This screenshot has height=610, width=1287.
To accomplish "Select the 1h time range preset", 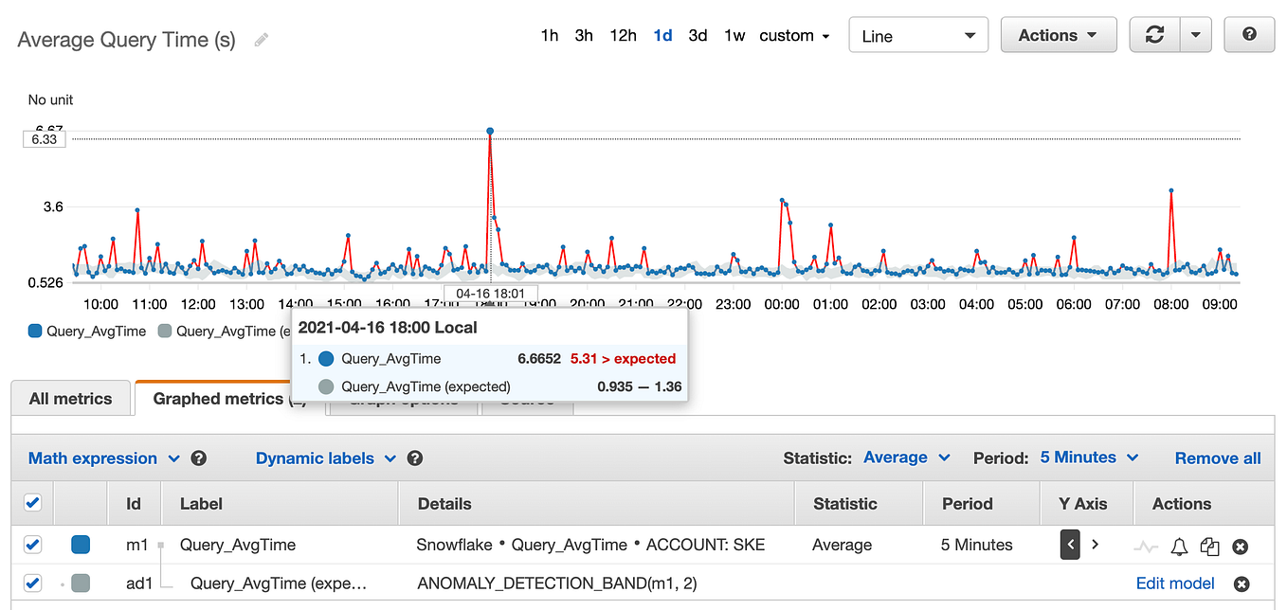I will pos(550,34).
